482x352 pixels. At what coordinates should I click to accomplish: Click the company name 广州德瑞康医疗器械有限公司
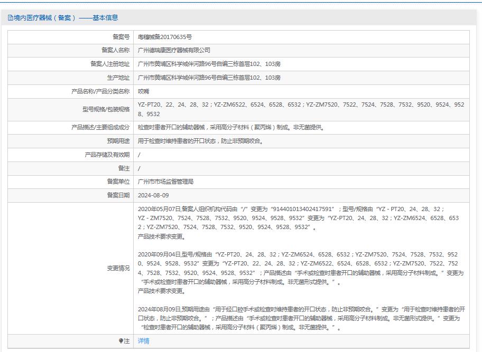(174, 50)
